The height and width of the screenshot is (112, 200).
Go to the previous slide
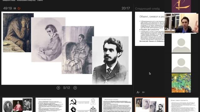click(58, 88)
